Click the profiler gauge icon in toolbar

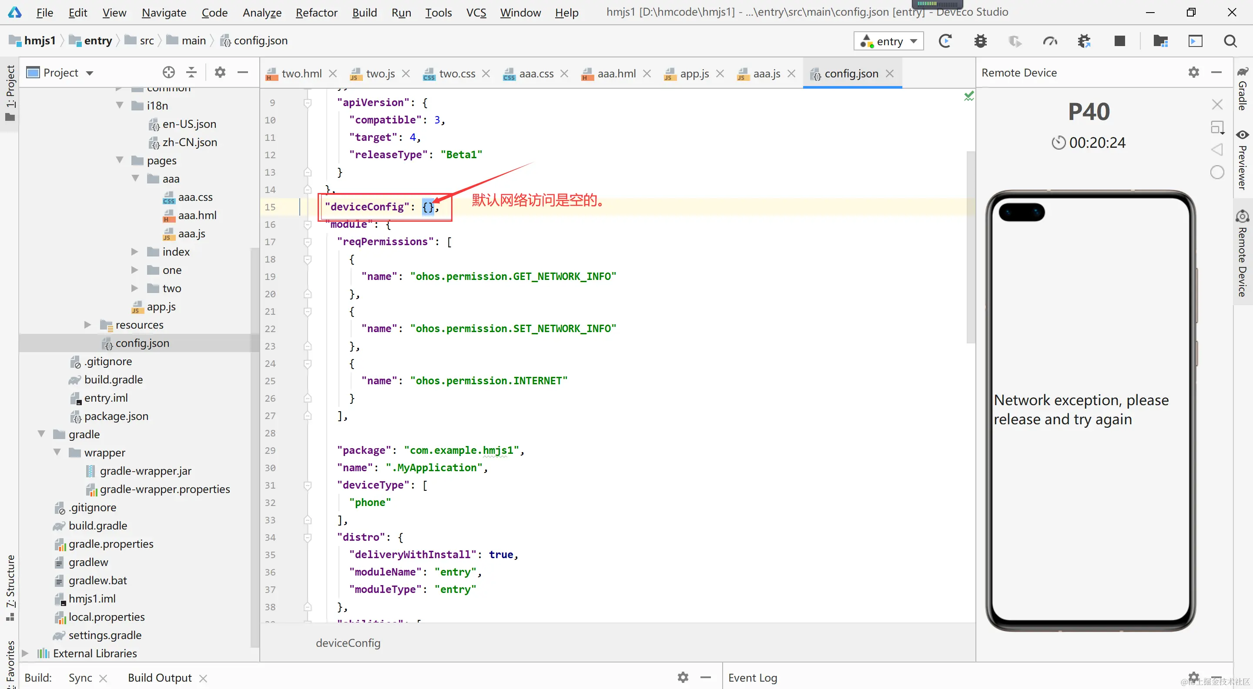point(1050,41)
